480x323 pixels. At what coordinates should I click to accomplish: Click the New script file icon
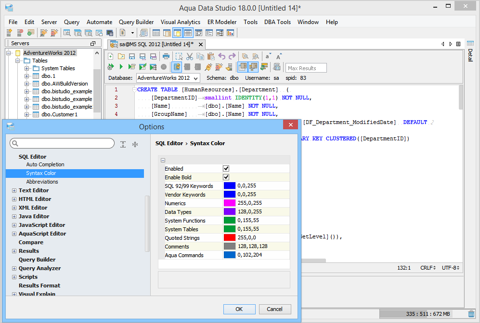(111, 57)
